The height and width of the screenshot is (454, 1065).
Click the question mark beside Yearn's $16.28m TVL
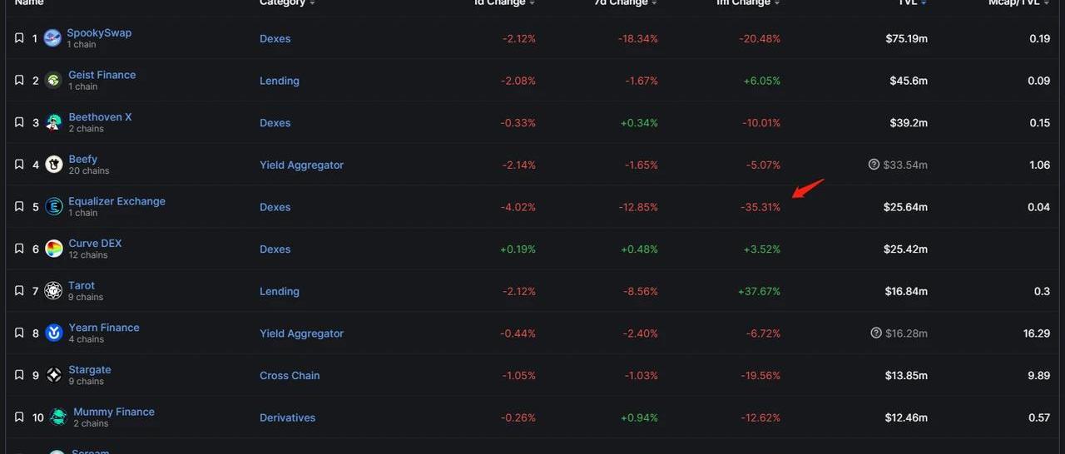point(875,333)
